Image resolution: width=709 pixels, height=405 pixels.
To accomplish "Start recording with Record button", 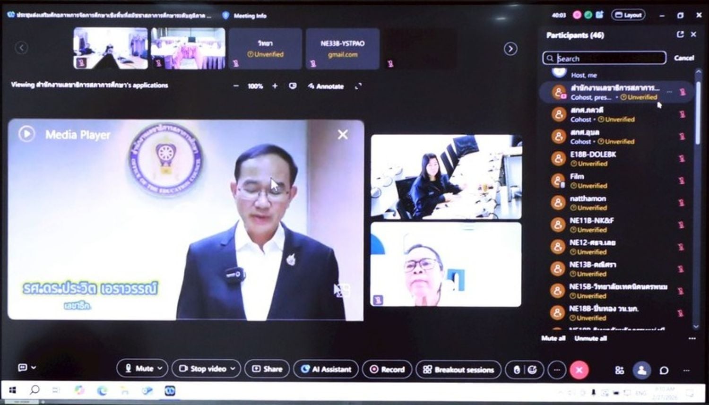I will (387, 369).
